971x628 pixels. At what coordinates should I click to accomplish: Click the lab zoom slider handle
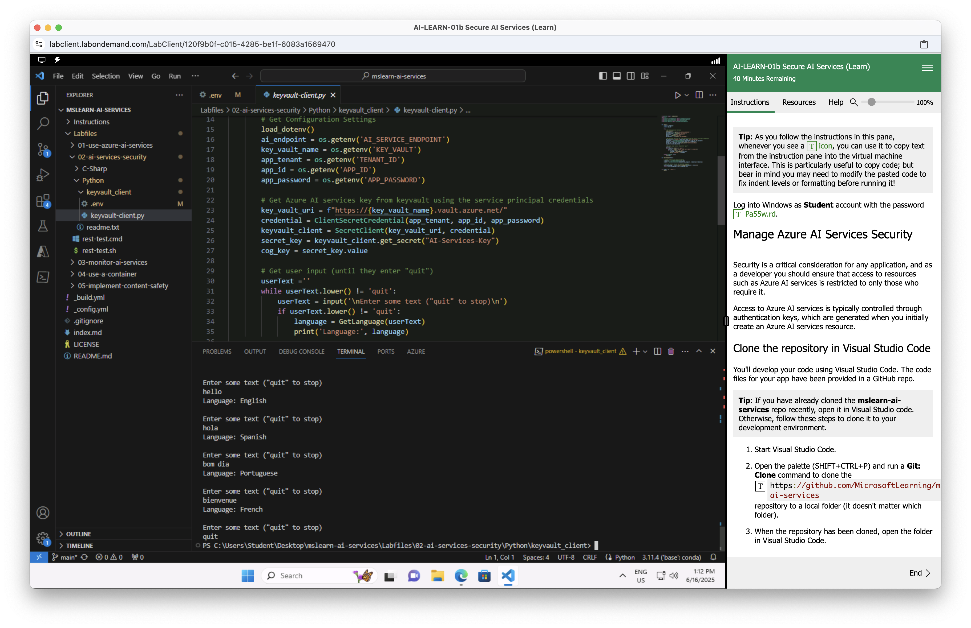pos(871,102)
